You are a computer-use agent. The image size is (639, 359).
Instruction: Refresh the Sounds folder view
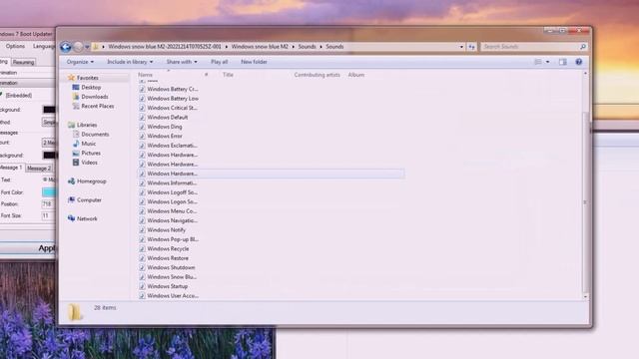(471, 47)
